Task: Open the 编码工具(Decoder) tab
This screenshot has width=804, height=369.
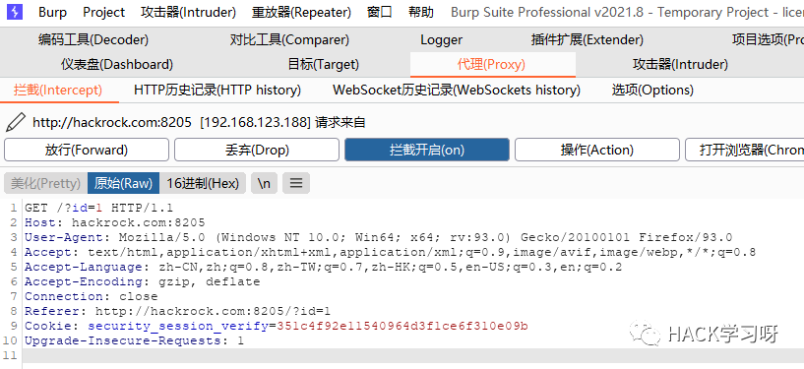Action: pyautogui.click(x=93, y=39)
